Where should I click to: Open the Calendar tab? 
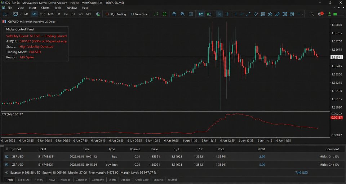tap(81, 180)
